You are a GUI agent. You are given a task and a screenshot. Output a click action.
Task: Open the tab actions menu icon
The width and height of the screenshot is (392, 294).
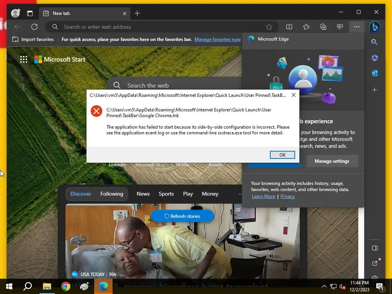click(30, 13)
